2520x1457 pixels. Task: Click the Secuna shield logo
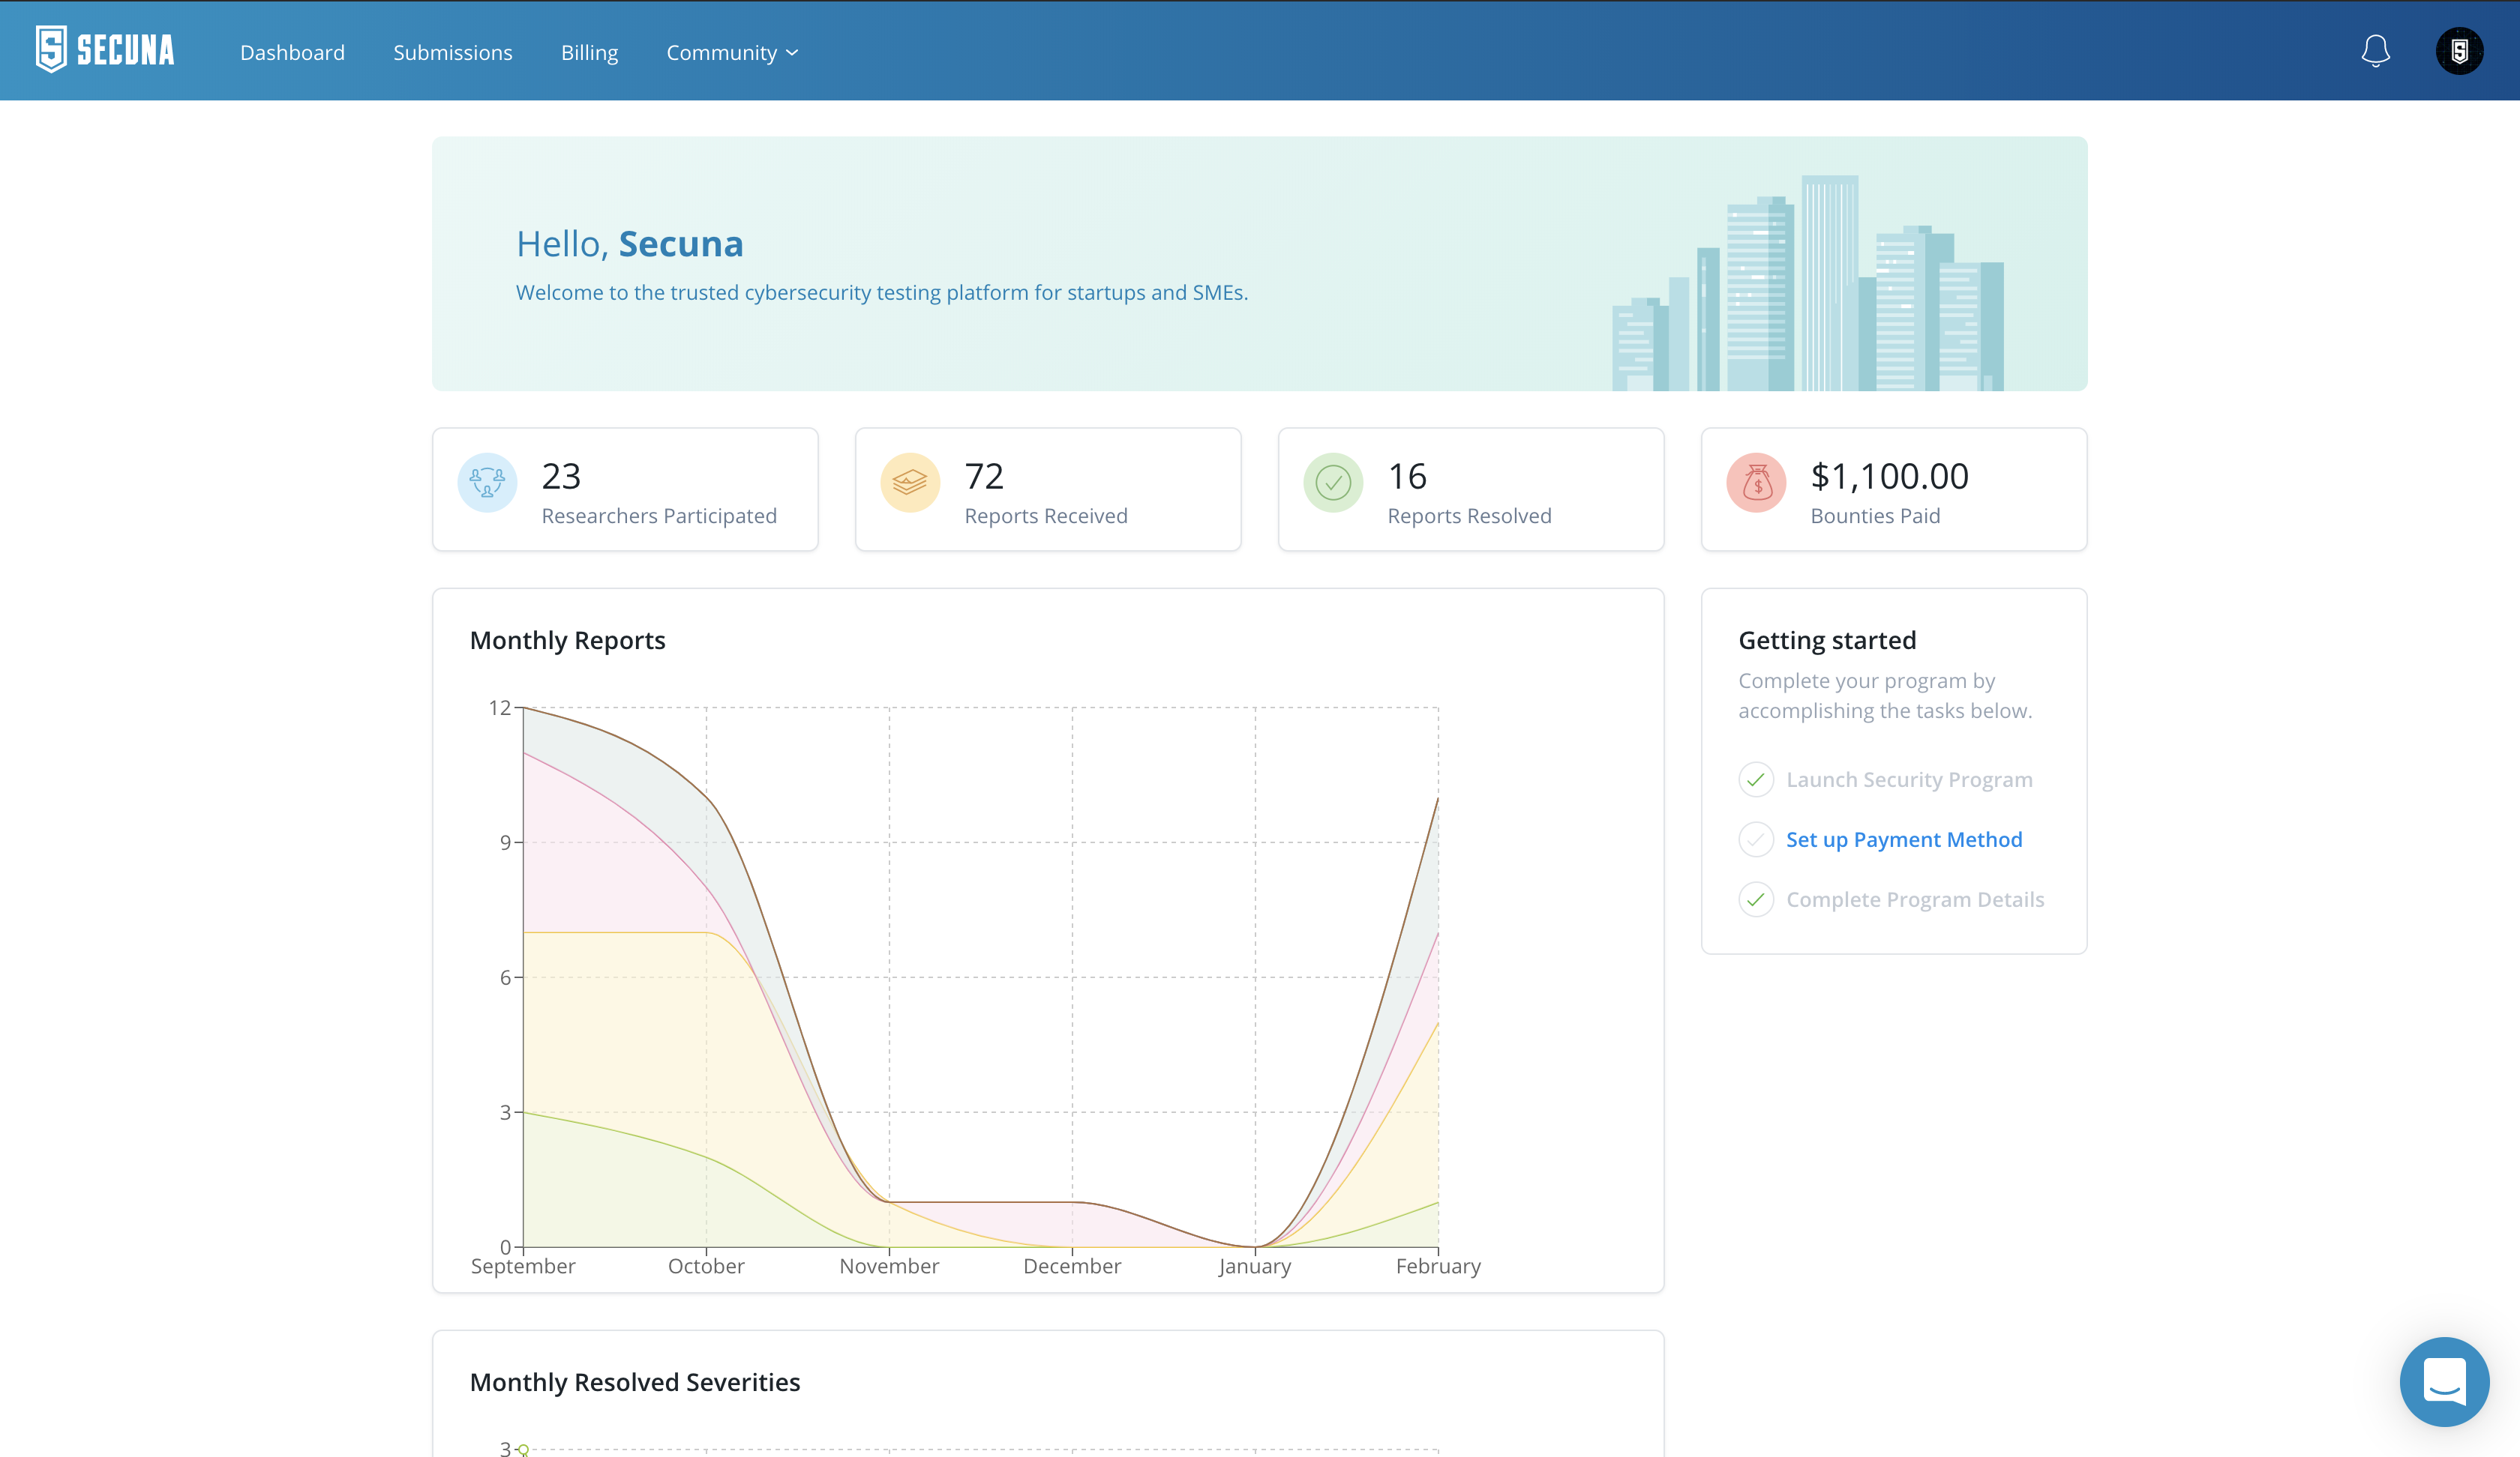pyautogui.click(x=51, y=50)
